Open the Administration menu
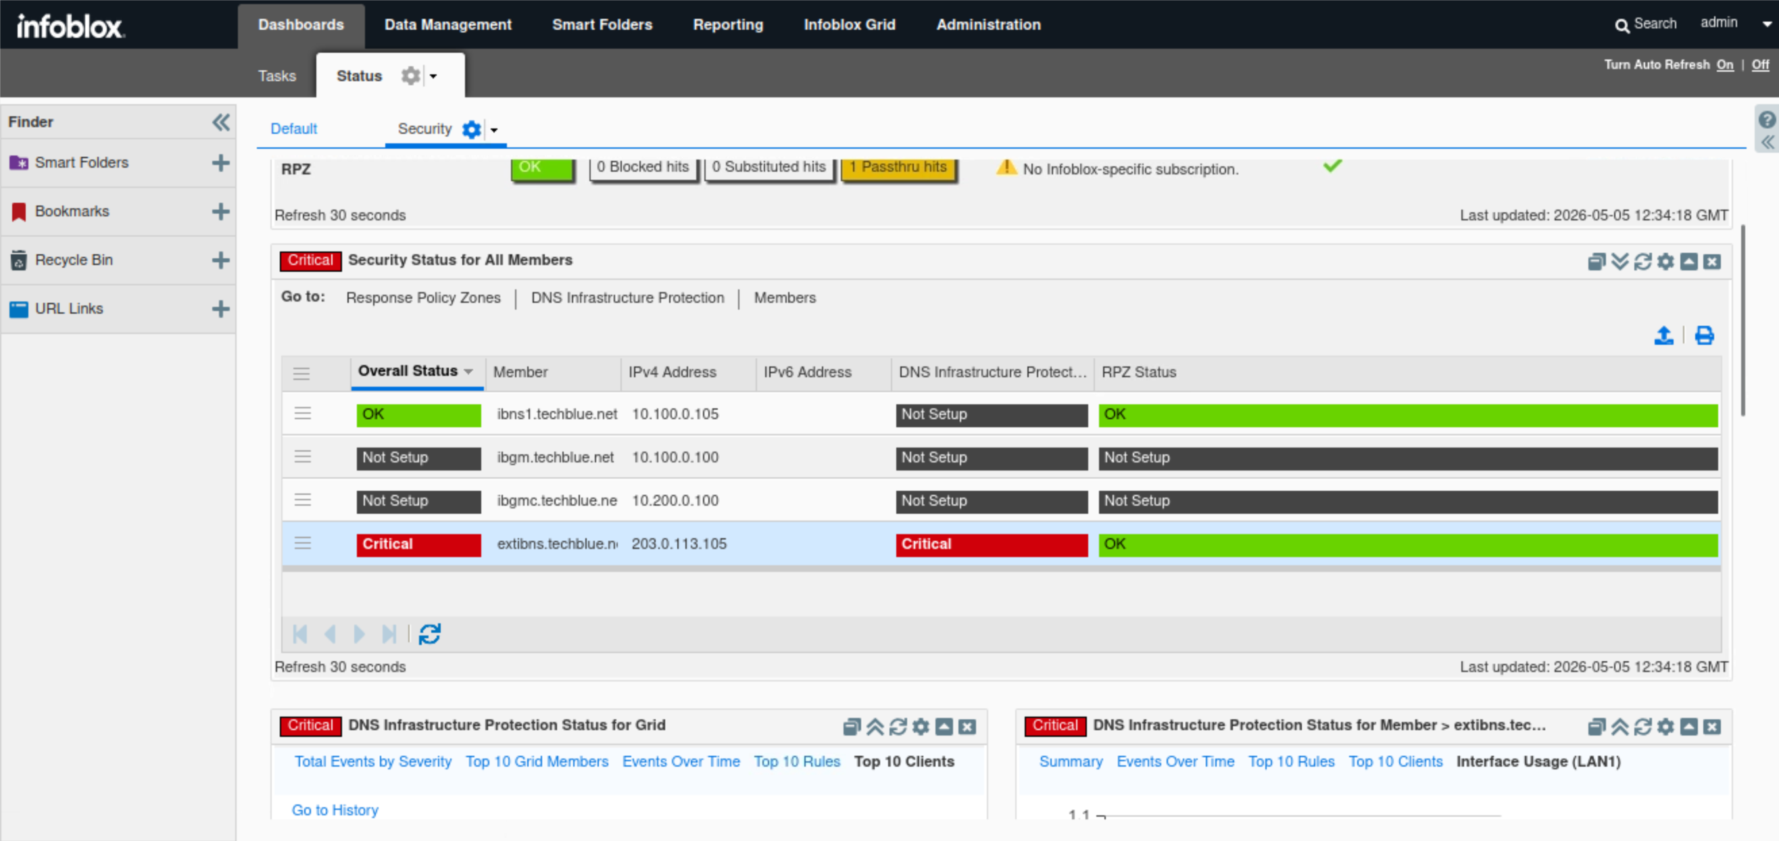Image resolution: width=1779 pixels, height=841 pixels. click(x=988, y=25)
